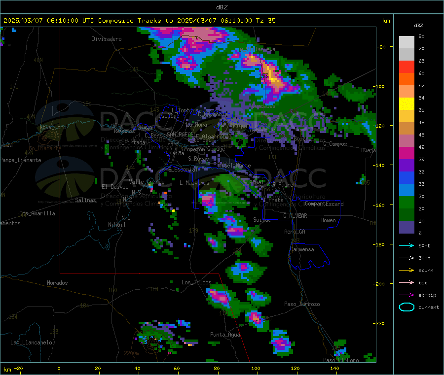This screenshot has width=444, height=375.
Task: Click the 'Valle_Grande' map label
Action: (147, 181)
